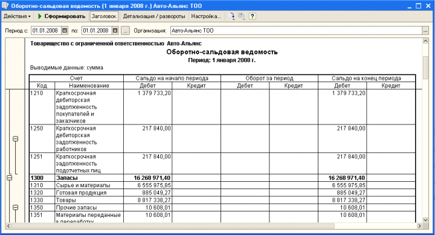This screenshot has height=235, width=435.
Task: Click the Сальдо на начало периода column header
Action: (x=172, y=79)
